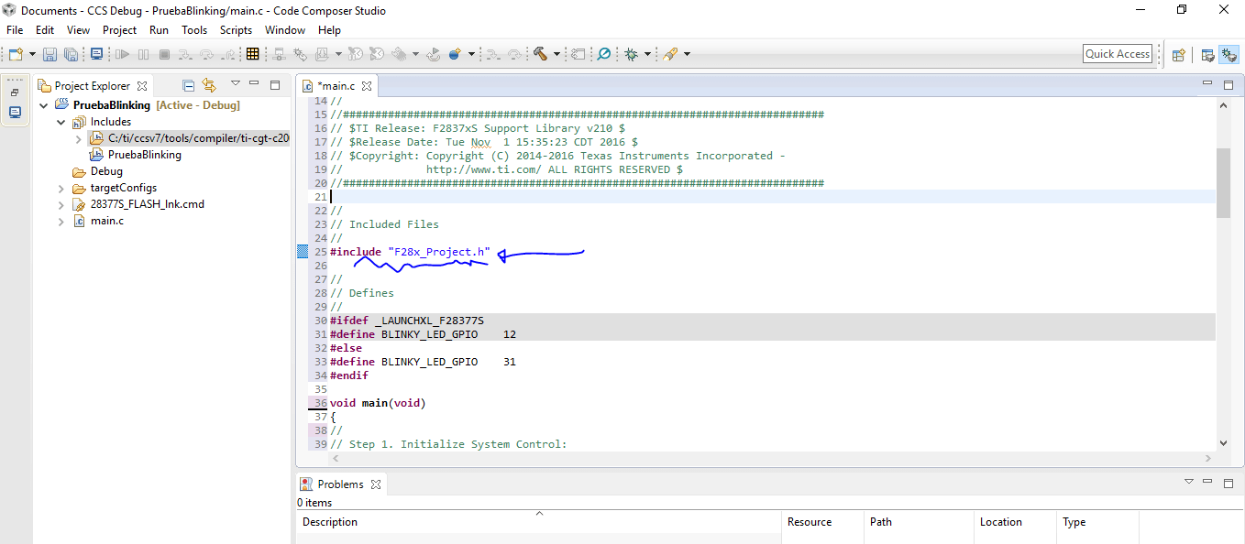1245x544 pixels.
Task: Suspend execution with the Pause toolbar icon
Action: point(143,53)
